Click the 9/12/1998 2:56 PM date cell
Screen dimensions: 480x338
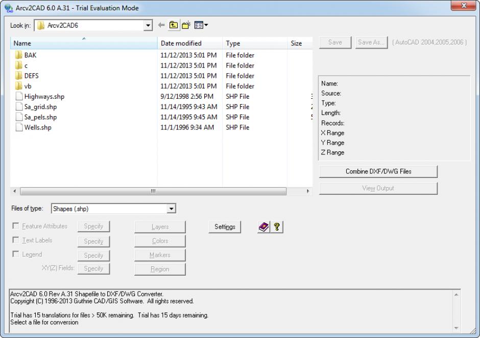pos(187,97)
